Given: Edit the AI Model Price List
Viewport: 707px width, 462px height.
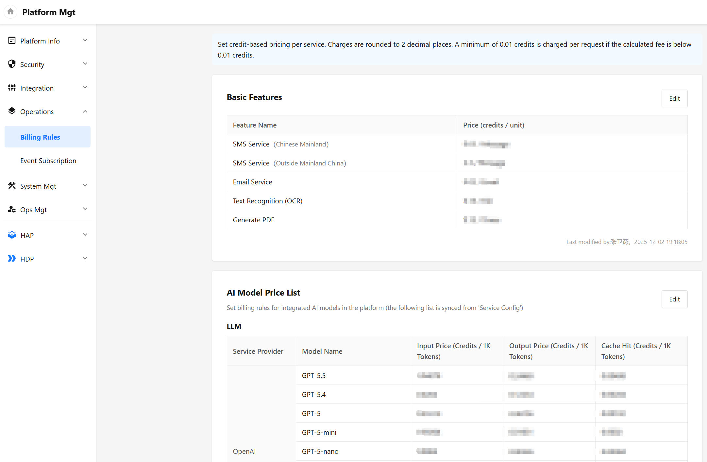Looking at the screenshot, I should [674, 299].
